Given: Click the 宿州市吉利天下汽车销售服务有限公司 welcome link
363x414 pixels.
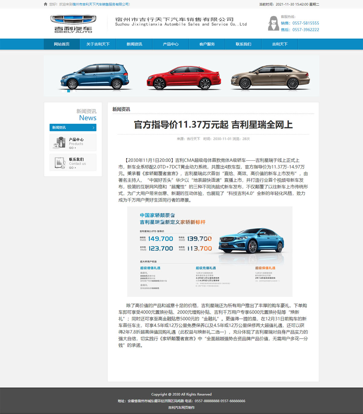Looking at the screenshot, I should 101,4.
